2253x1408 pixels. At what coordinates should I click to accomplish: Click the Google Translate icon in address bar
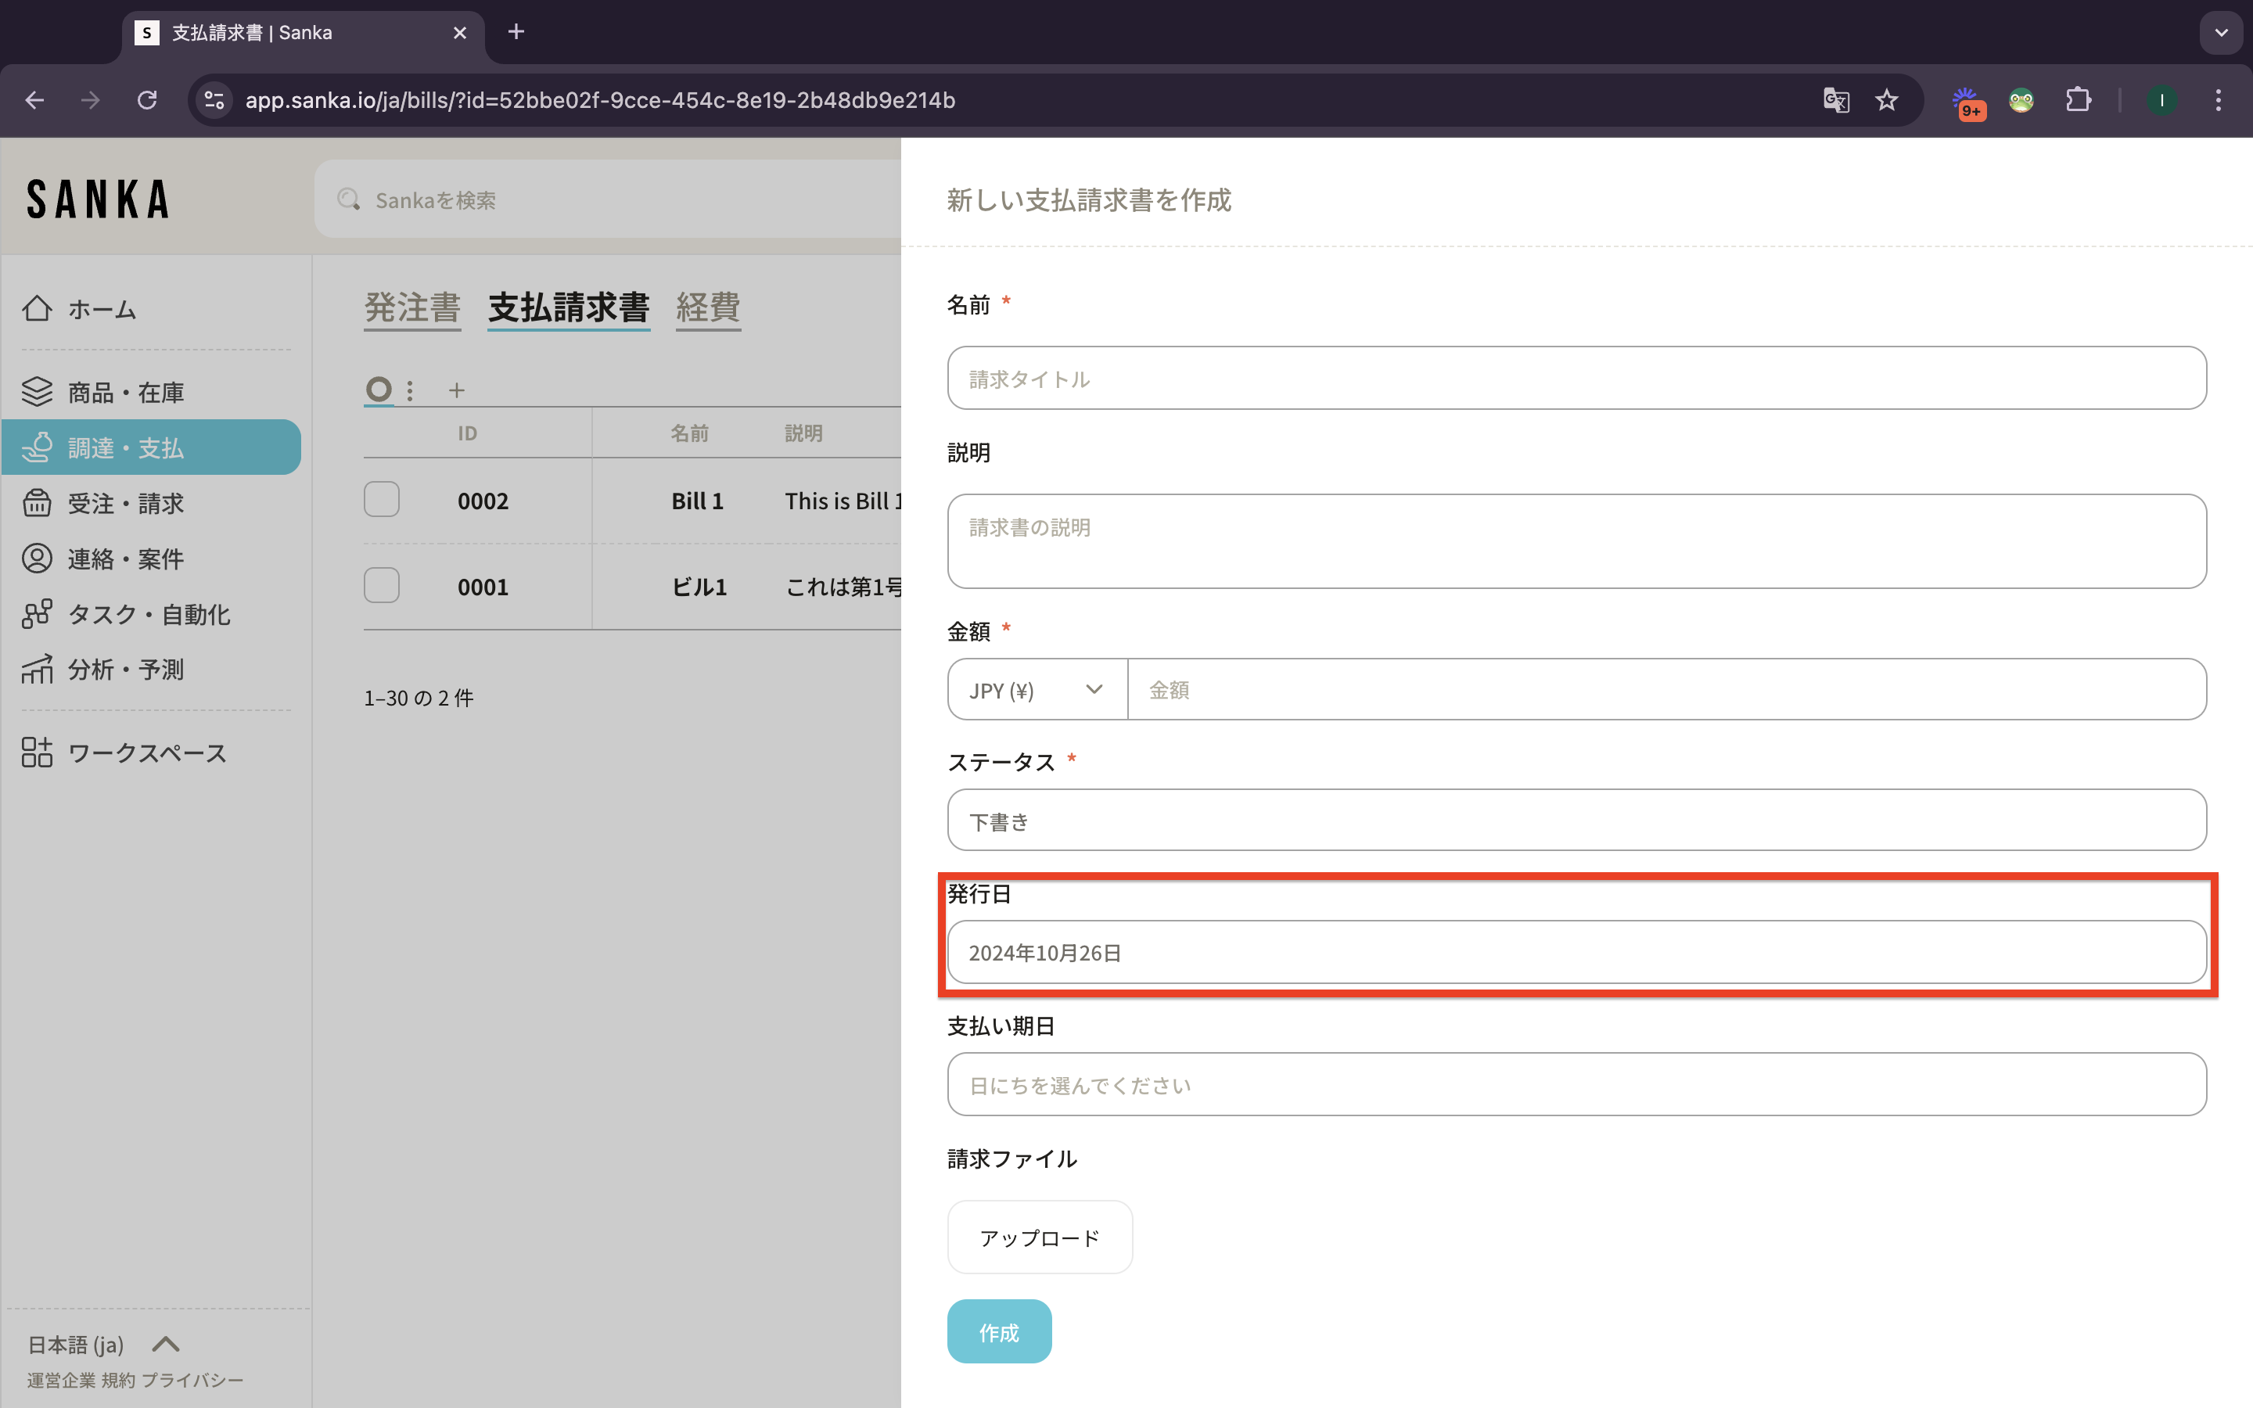pyautogui.click(x=1836, y=99)
